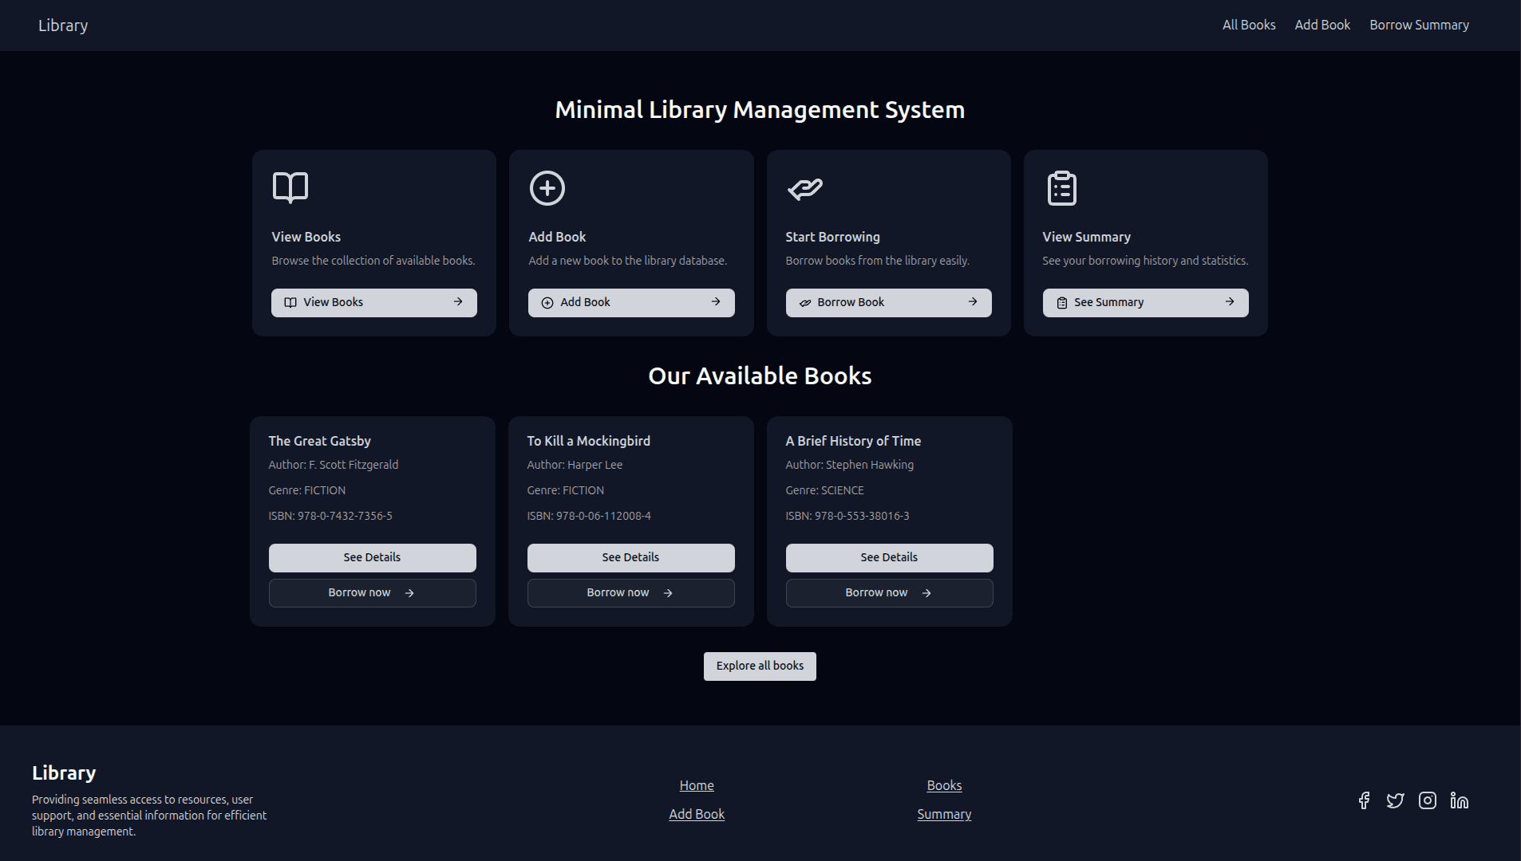
Task: Click 'Add a new book to the library database.' text
Action: coord(627,261)
